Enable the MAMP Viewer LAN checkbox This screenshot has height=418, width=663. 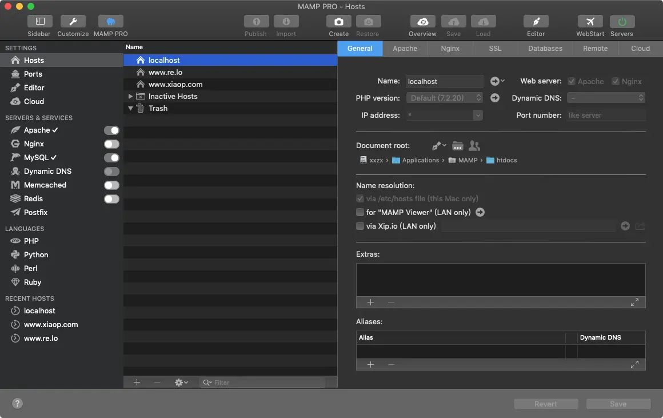[360, 212]
